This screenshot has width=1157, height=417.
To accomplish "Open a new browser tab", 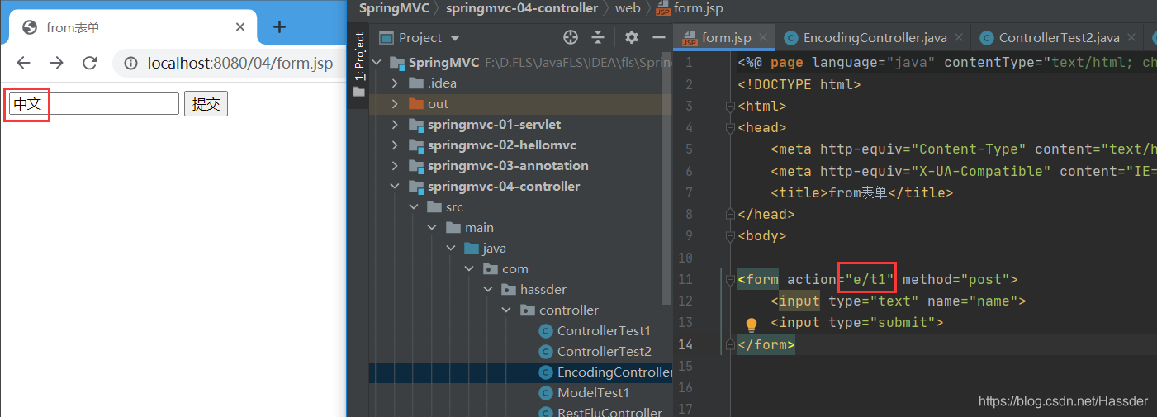I will (279, 27).
